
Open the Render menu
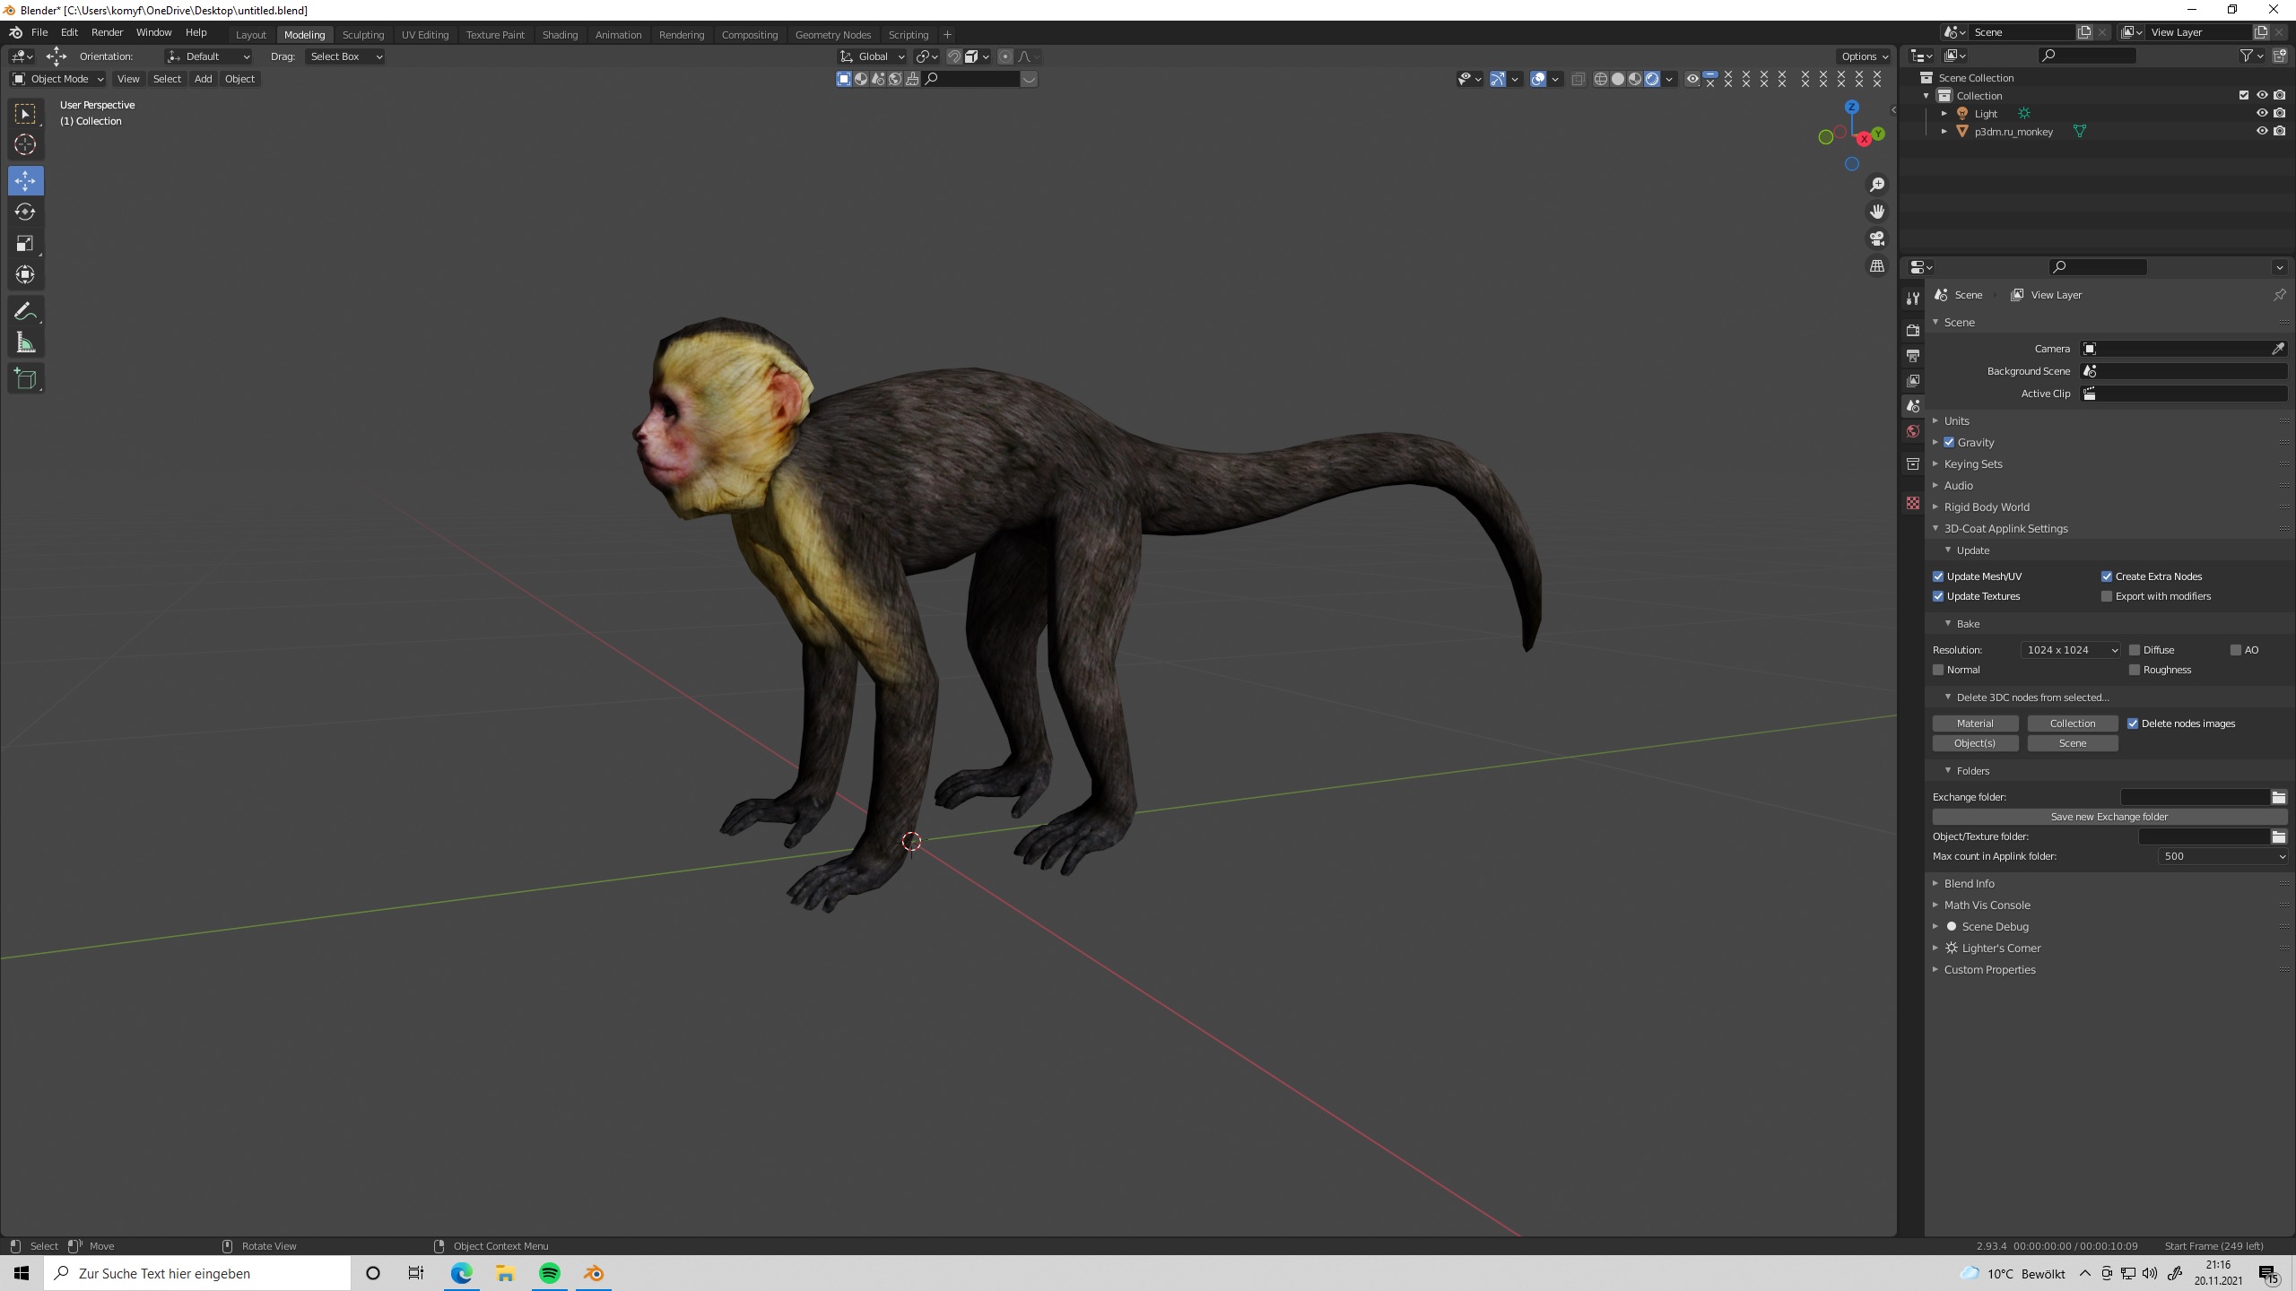pyautogui.click(x=107, y=32)
